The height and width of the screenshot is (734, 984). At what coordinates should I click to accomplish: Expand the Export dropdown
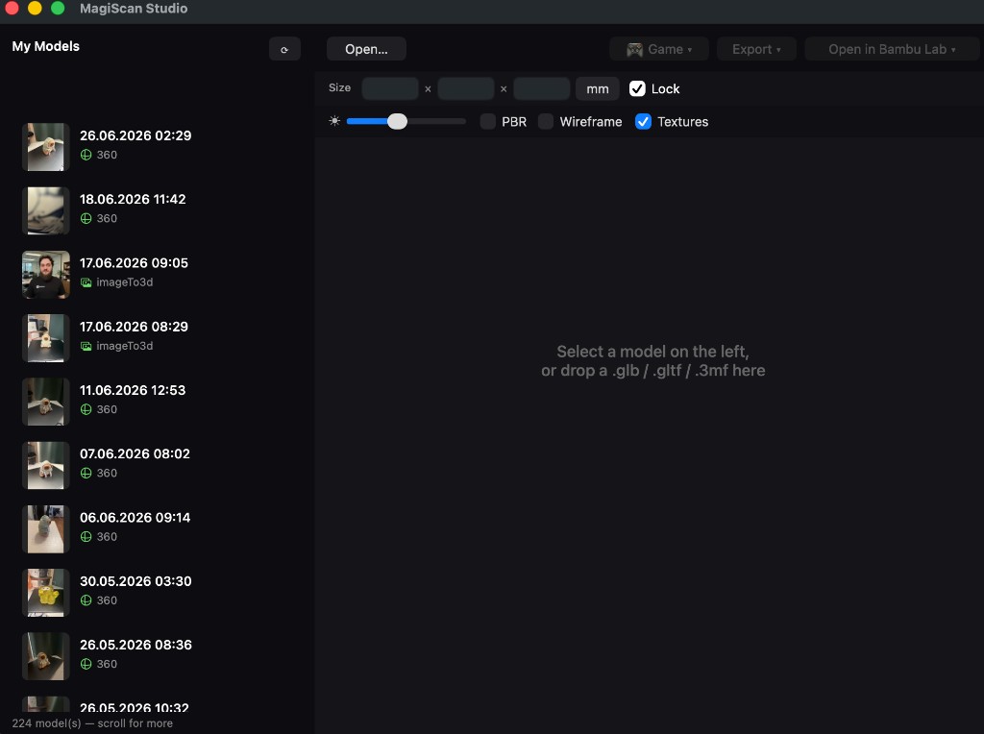point(756,50)
